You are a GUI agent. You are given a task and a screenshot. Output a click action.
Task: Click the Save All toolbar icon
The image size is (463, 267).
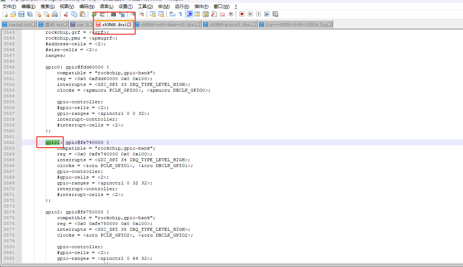[29, 14]
